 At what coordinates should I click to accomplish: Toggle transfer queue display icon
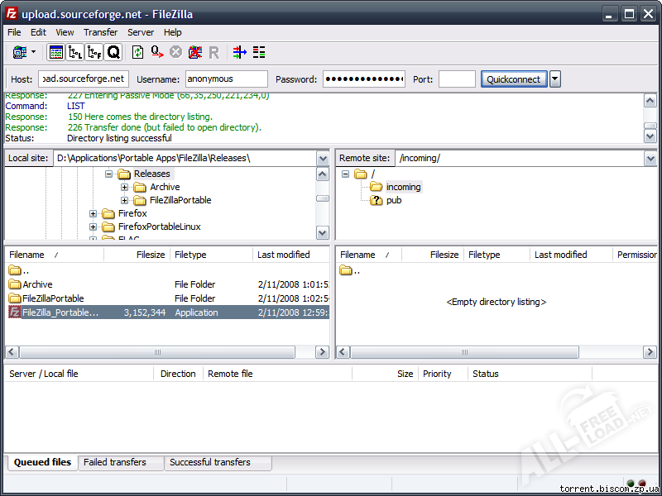coord(113,52)
